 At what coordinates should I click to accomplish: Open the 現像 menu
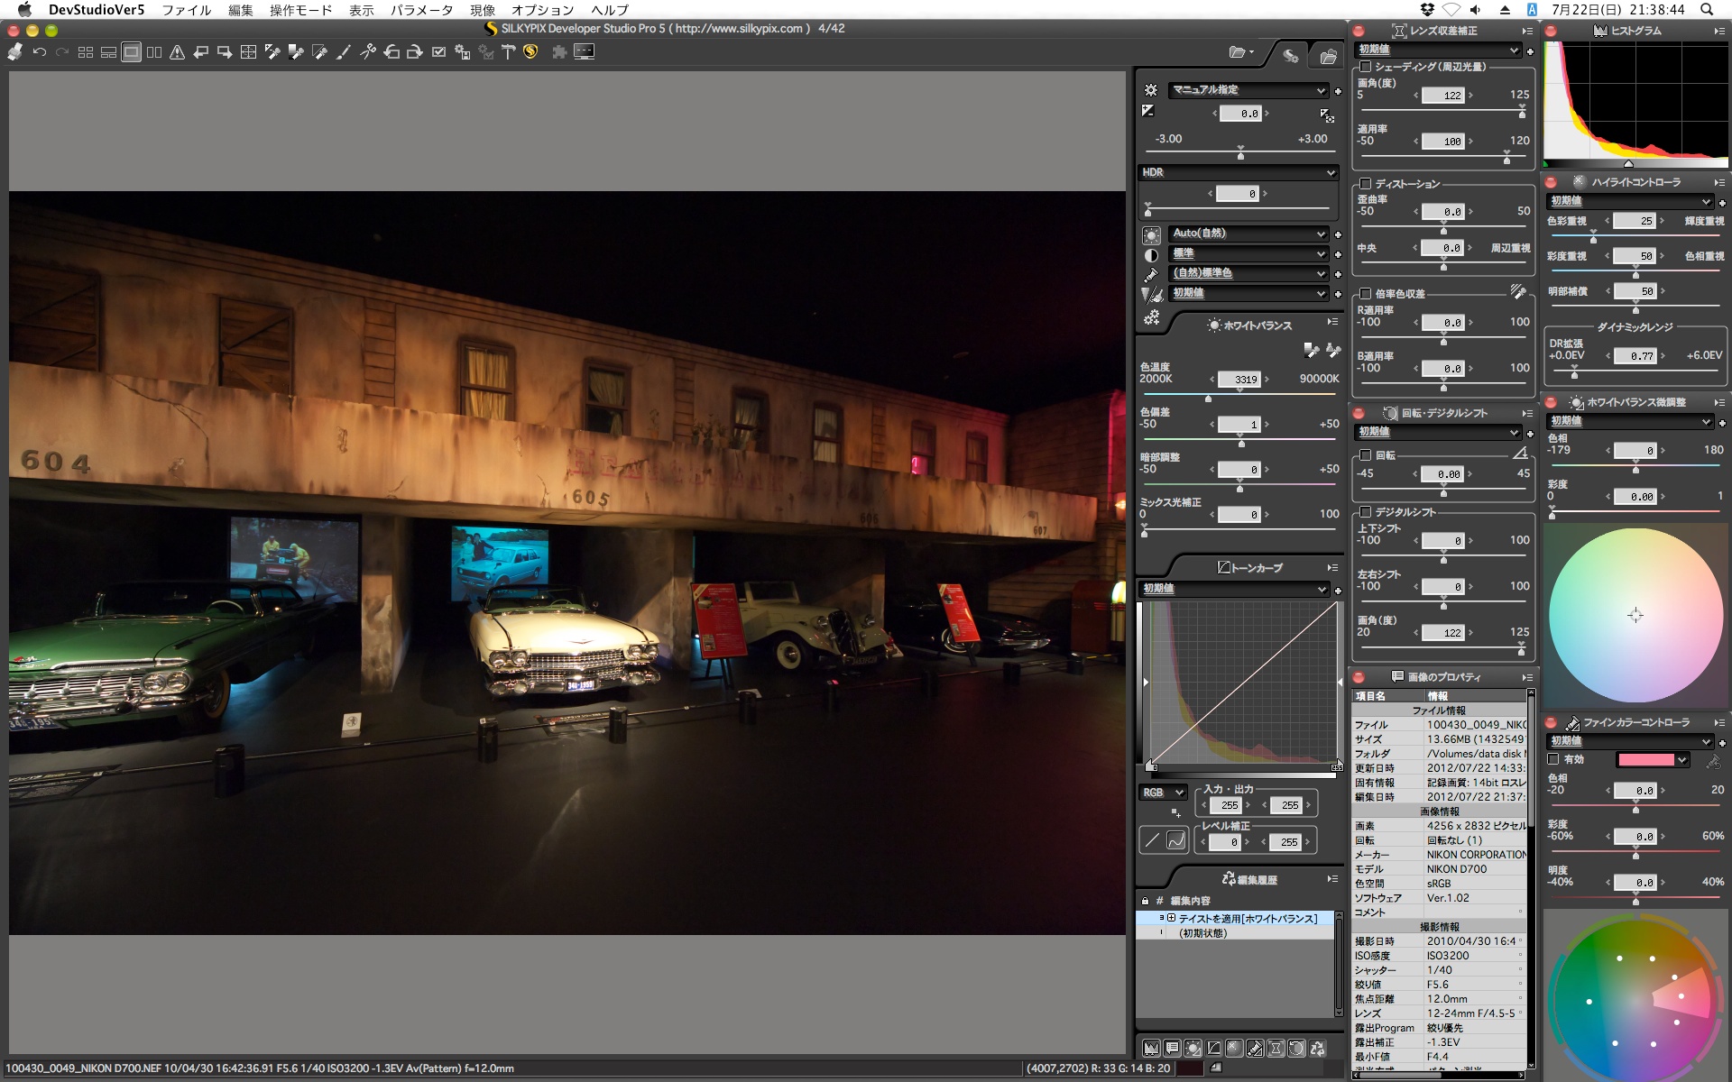click(483, 10)
